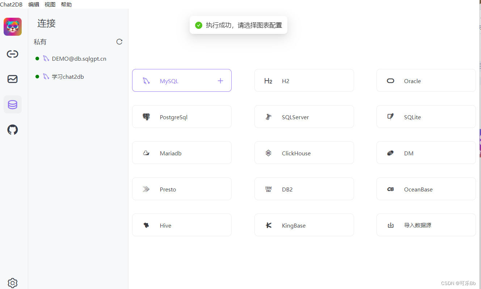Choose the SQLite database card

click(x=426, y=117)
